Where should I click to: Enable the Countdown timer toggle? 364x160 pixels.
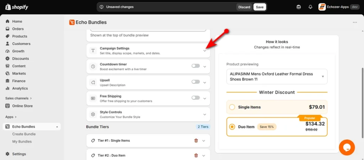(196, 66)
